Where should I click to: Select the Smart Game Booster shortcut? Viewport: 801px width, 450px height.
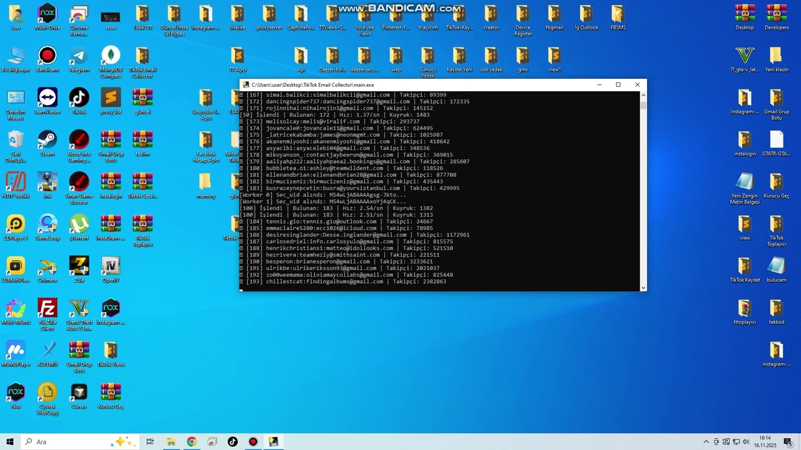[x=79, y=189]
